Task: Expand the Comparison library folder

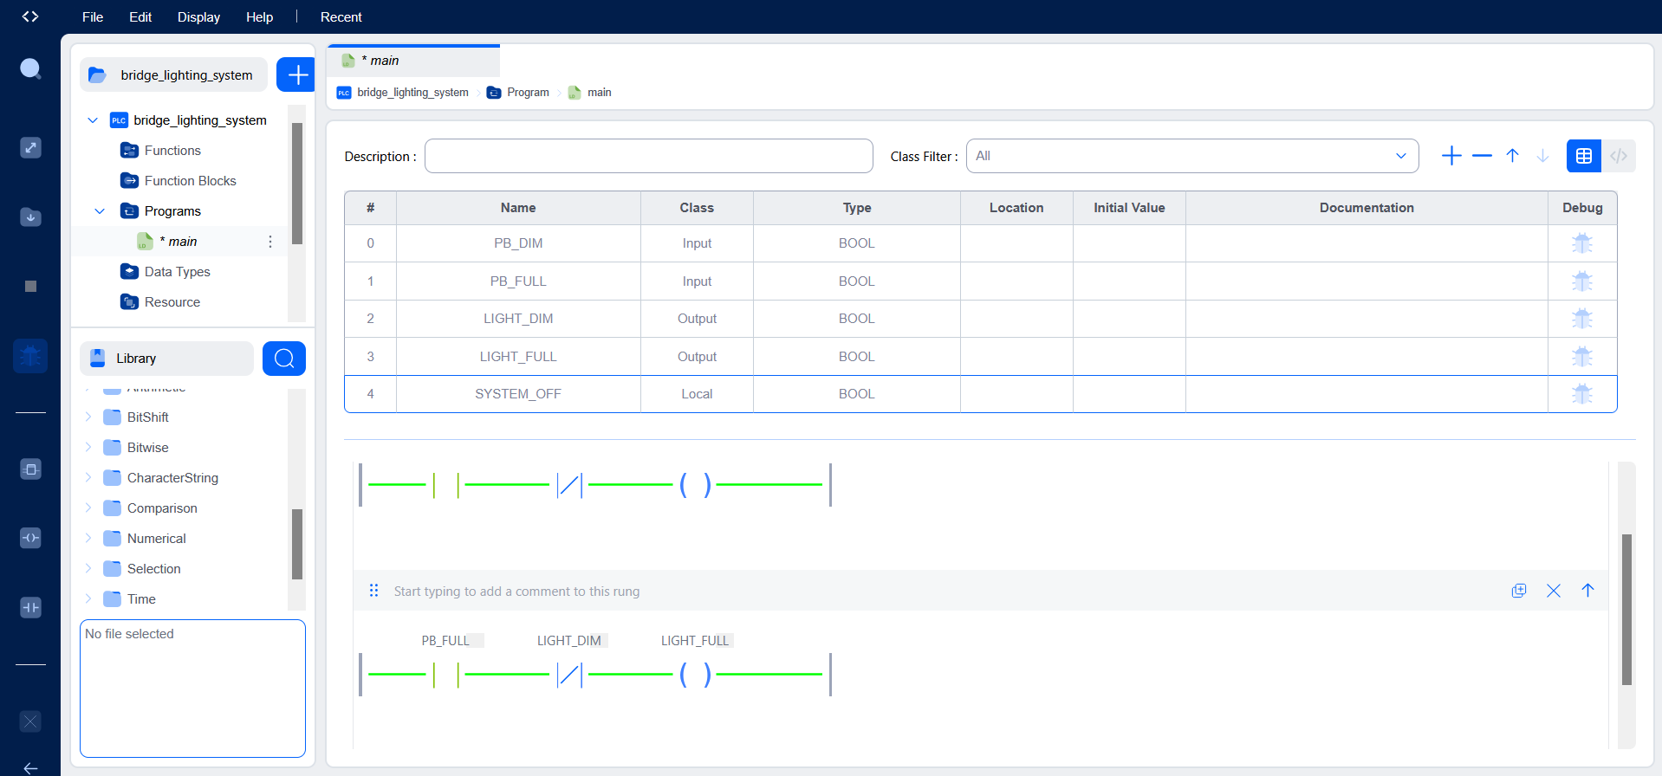Action: click(88, 508)
